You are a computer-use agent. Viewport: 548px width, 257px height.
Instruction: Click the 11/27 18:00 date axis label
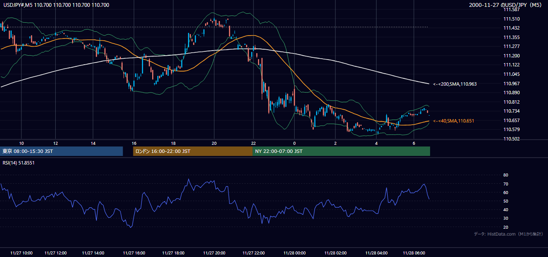[173, 253]
